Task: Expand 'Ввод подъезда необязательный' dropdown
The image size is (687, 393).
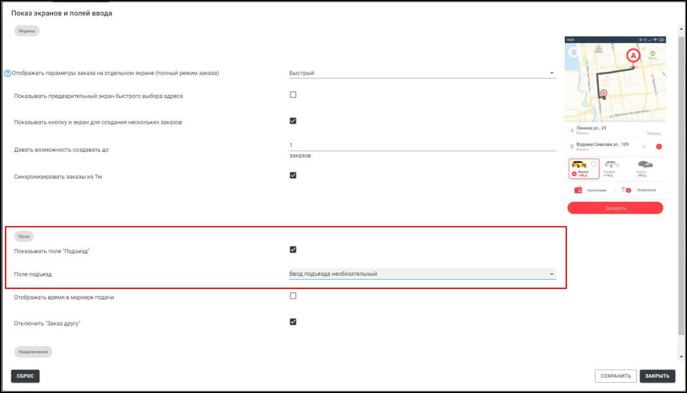Action: (x=422, y=274)
